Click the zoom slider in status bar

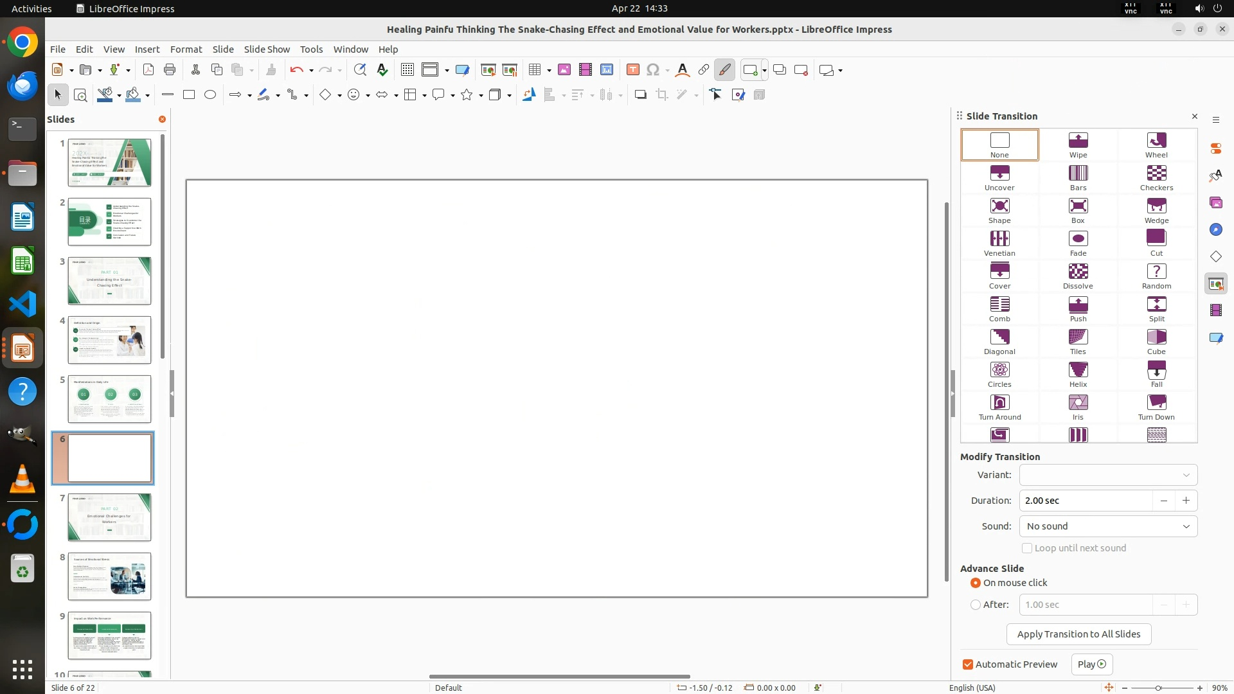point(1158,688)
